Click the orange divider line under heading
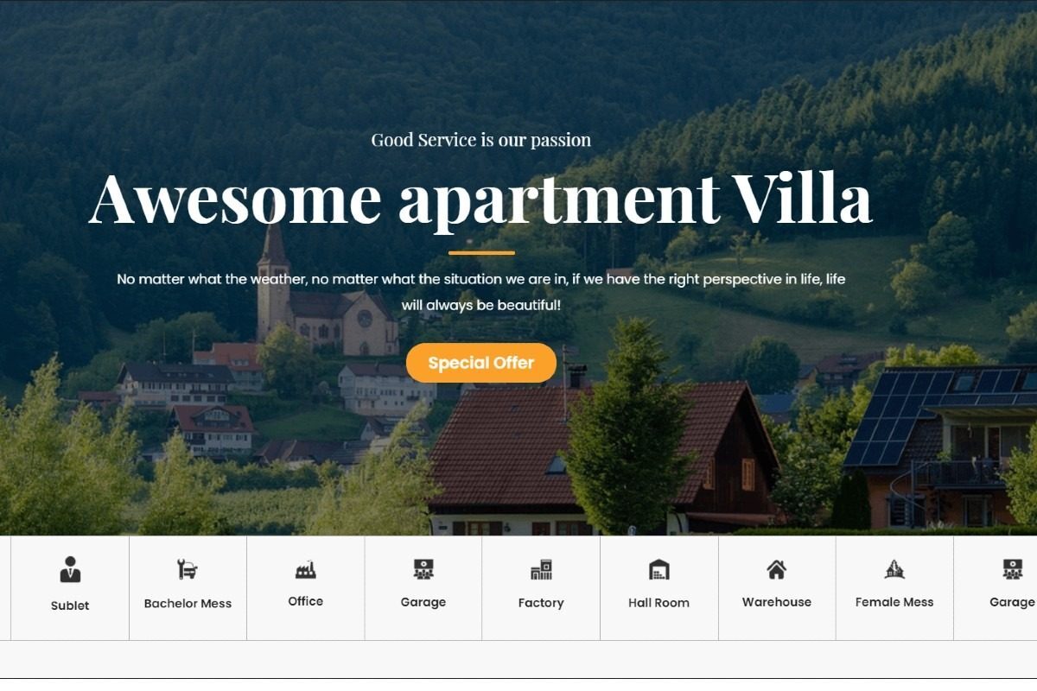Screen dimensions: 1037x691 coord(481,253)
